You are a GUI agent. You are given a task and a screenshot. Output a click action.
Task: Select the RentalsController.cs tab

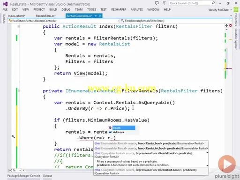pos(79,16)
